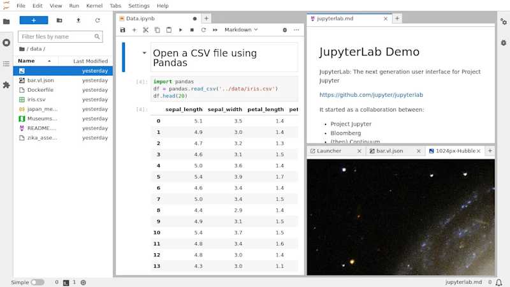
Task: Switch to the Data.ipynb tab
Action: [157, 18]
